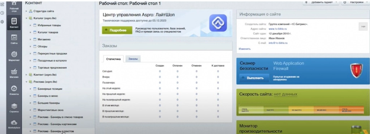Viewport: 370px width, 134px height.
Task: Click the battery icon in Монитор производительности
Action: pyautogui.click(x=357, y=130)
